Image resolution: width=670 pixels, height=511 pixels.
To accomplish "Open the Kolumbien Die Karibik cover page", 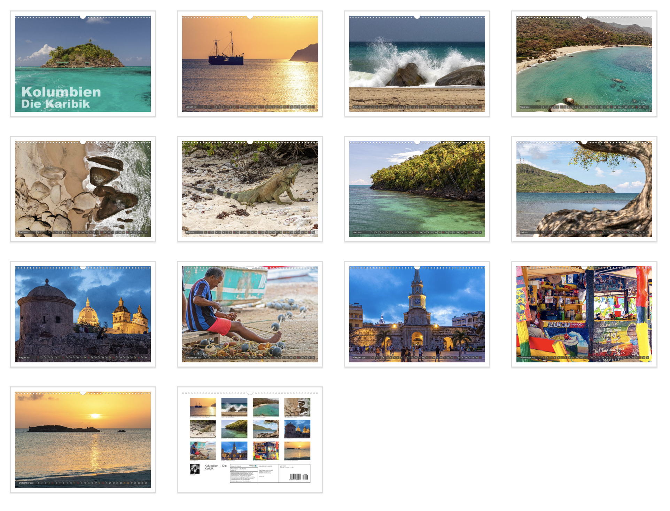I will [83, 64].
